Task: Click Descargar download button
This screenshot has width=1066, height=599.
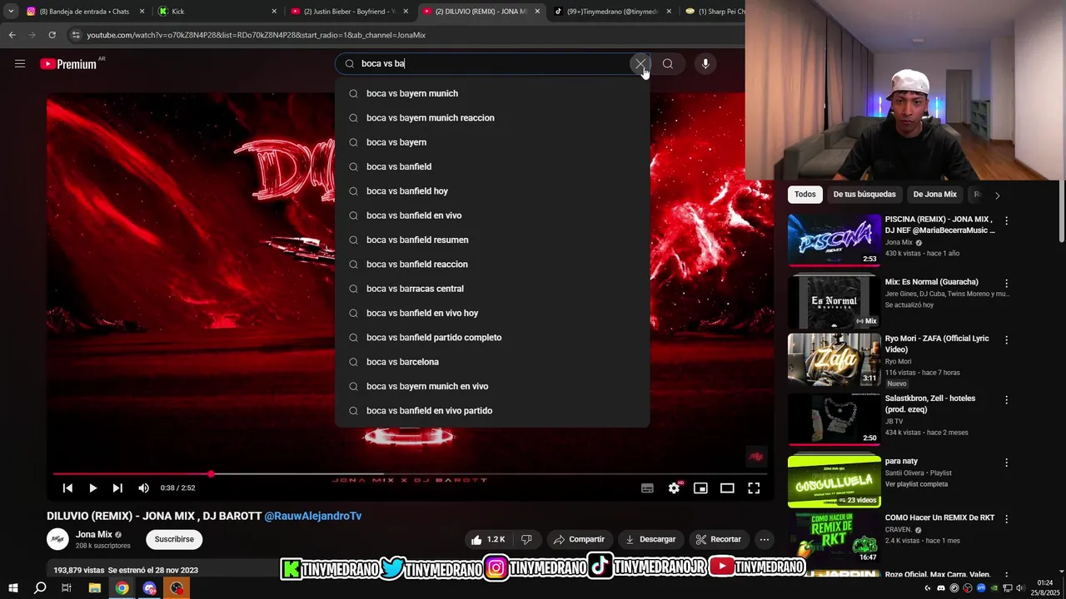Action: point(651,539)
